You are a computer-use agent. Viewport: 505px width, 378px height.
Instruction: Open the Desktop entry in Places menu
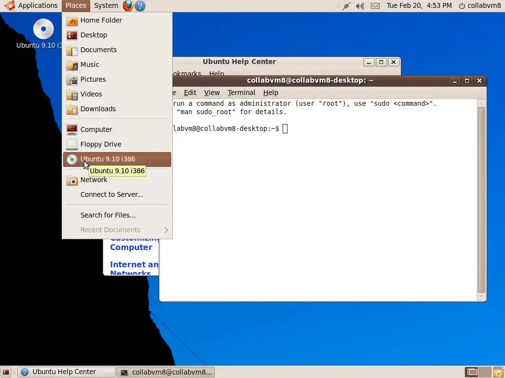pos(117,35)
